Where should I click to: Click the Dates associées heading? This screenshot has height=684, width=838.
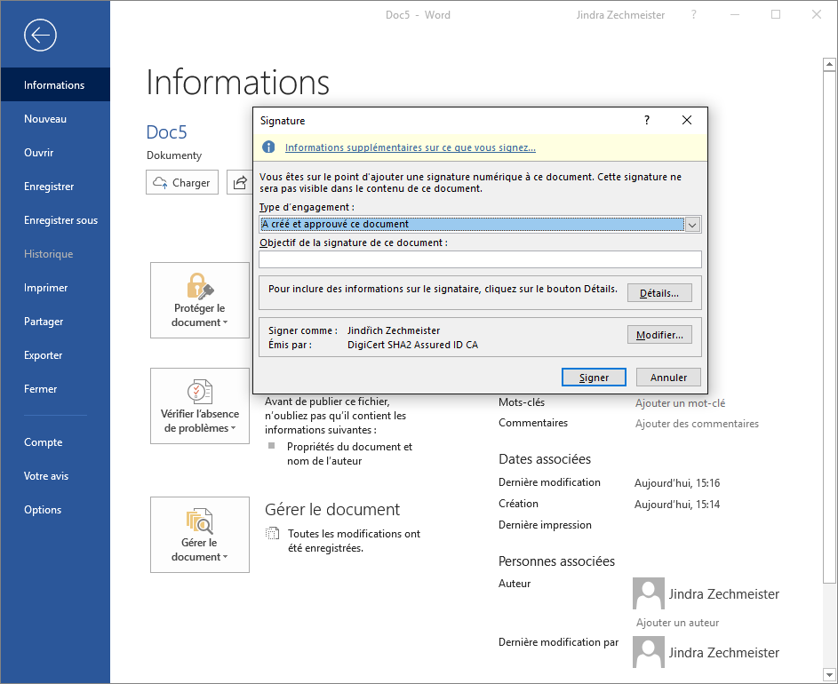click(545, 459)
